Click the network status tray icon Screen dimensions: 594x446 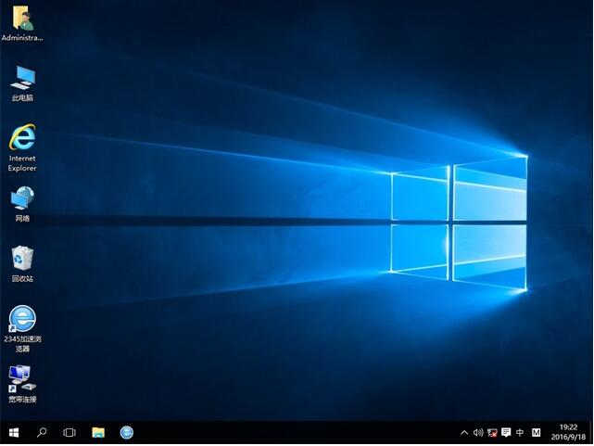[492, 432]
